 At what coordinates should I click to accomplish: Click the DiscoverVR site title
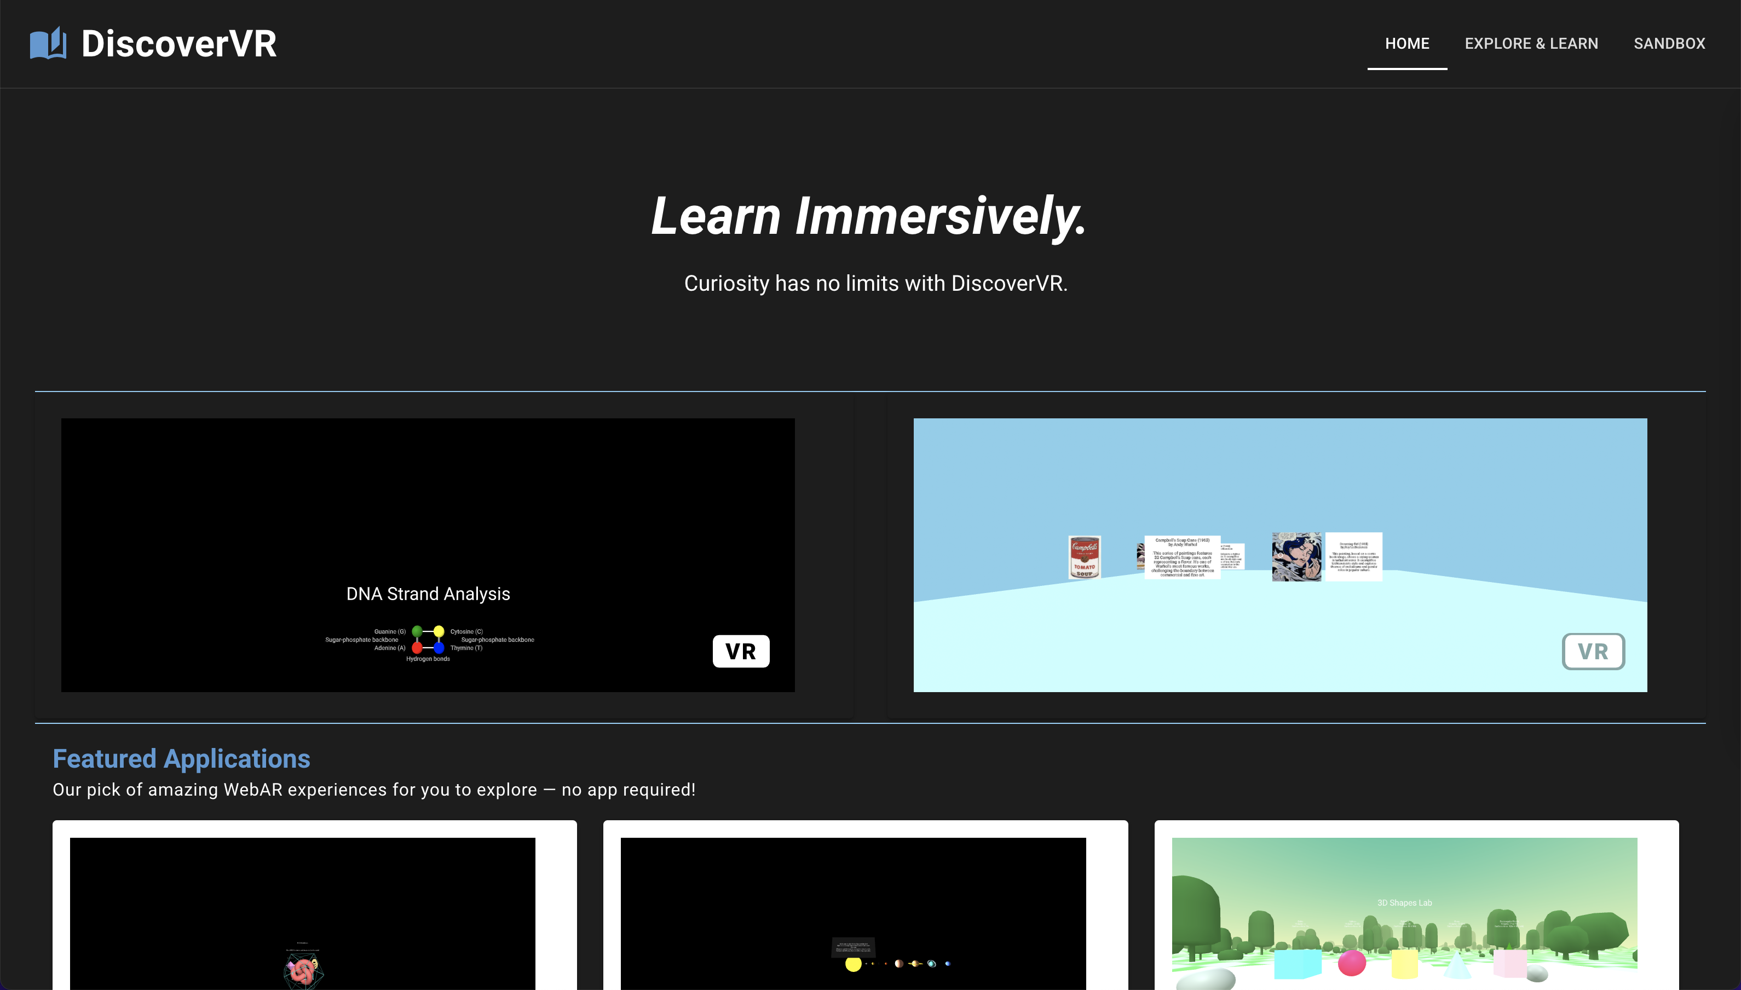(179, 43)
